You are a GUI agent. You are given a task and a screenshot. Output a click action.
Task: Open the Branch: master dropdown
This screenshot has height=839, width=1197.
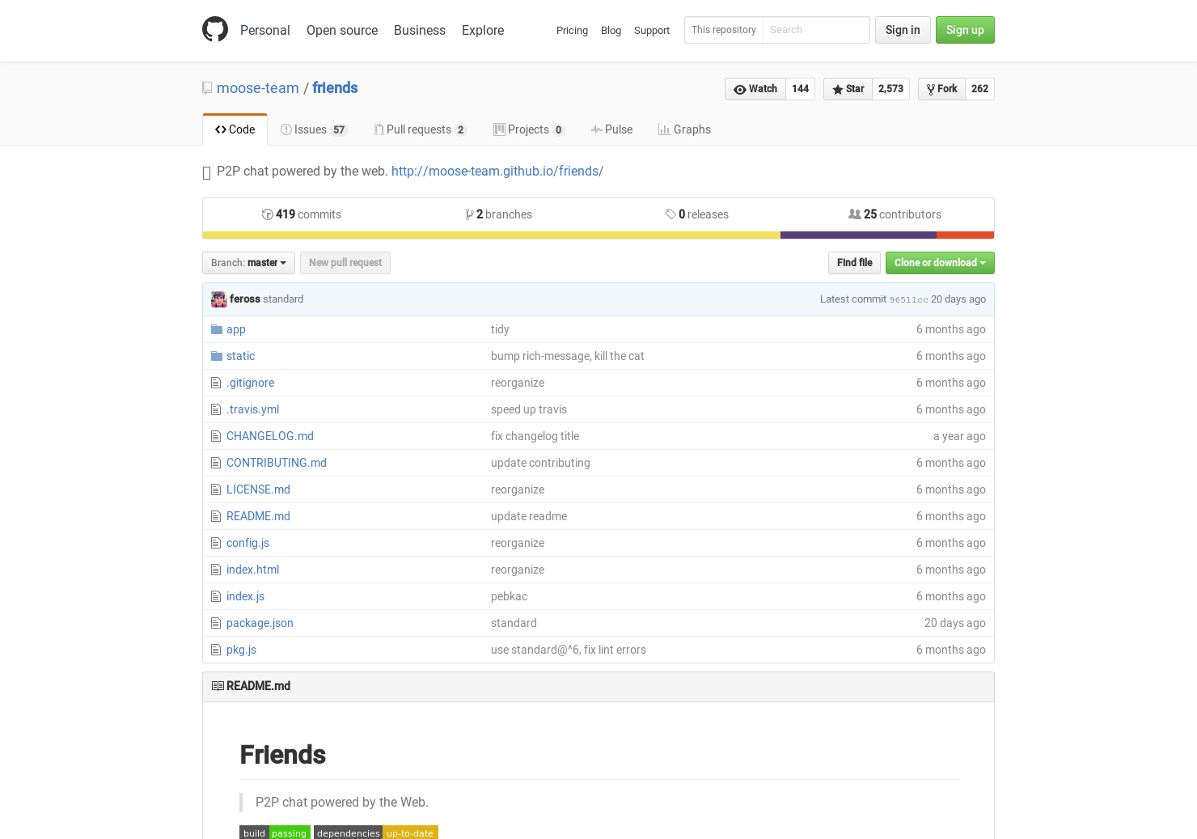(248, 263)
